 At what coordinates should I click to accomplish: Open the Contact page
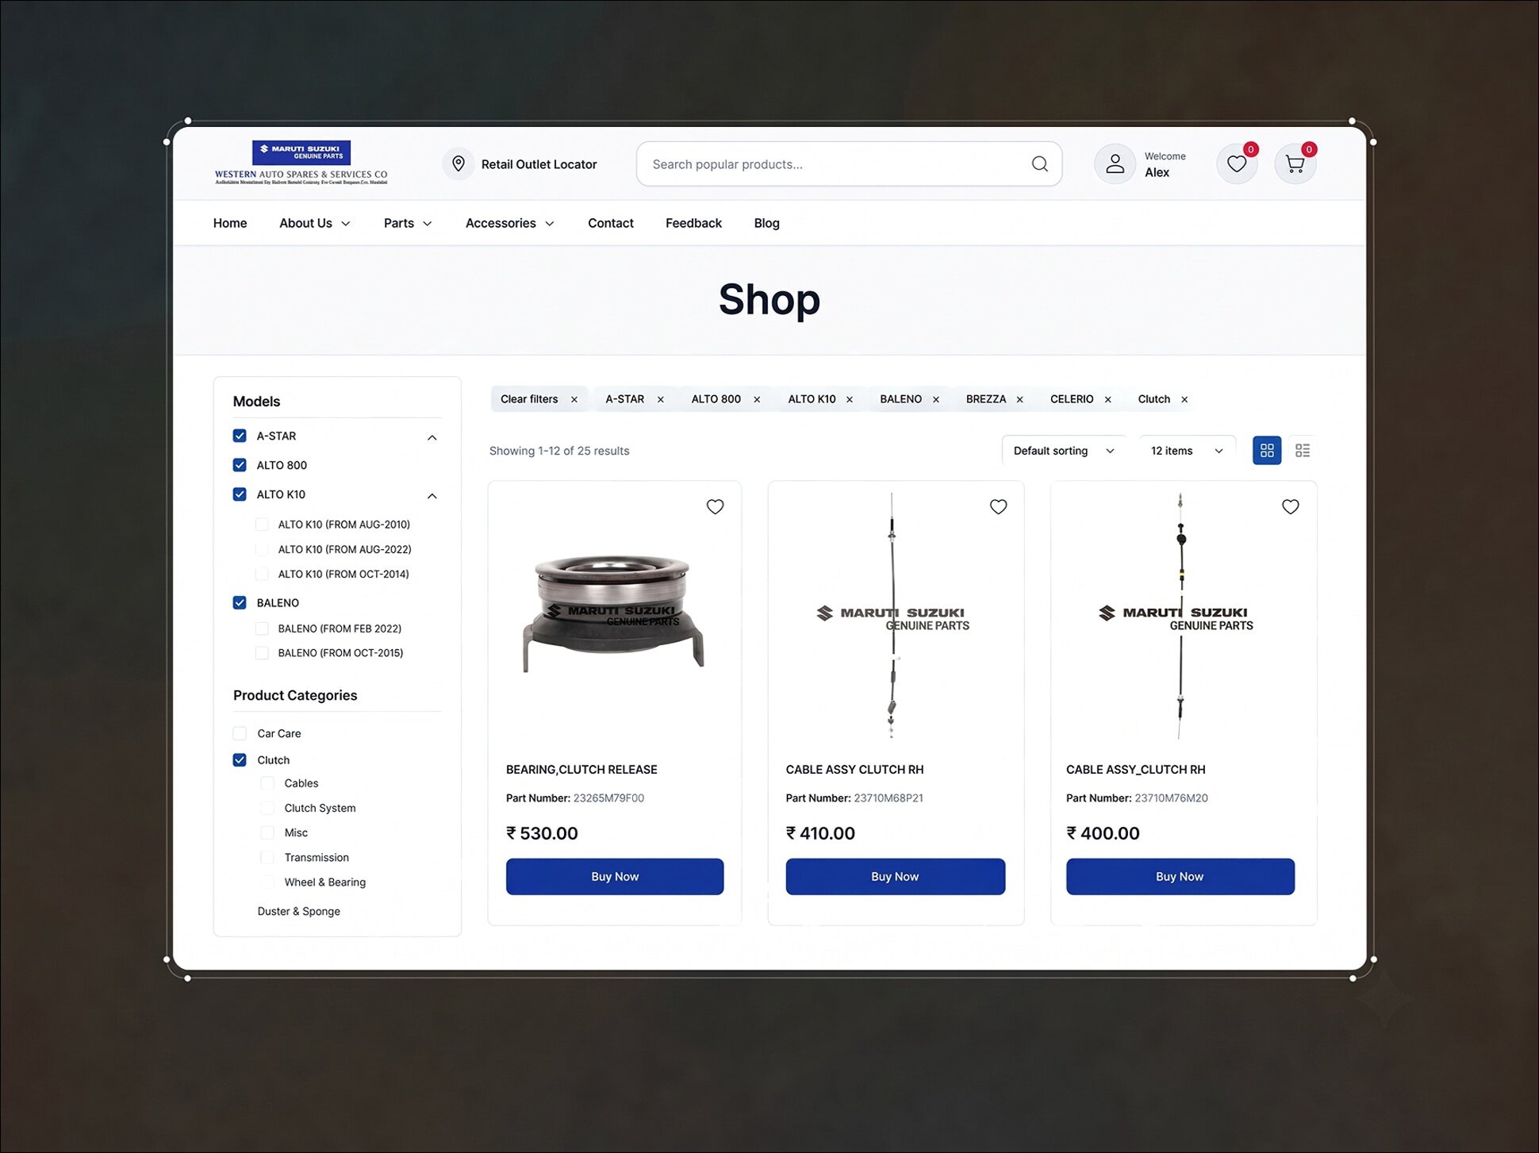point(611,224)
